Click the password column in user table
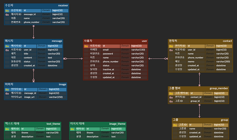This screenshot has height=140, width=237. click(x=108, y=54)
